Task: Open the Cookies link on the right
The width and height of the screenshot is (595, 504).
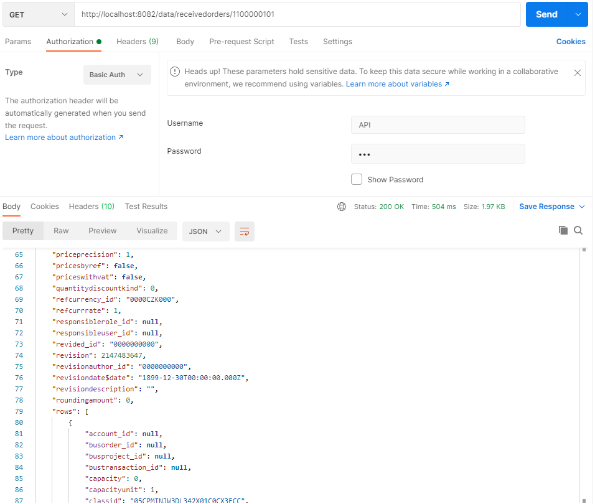Action: [570, 42]
